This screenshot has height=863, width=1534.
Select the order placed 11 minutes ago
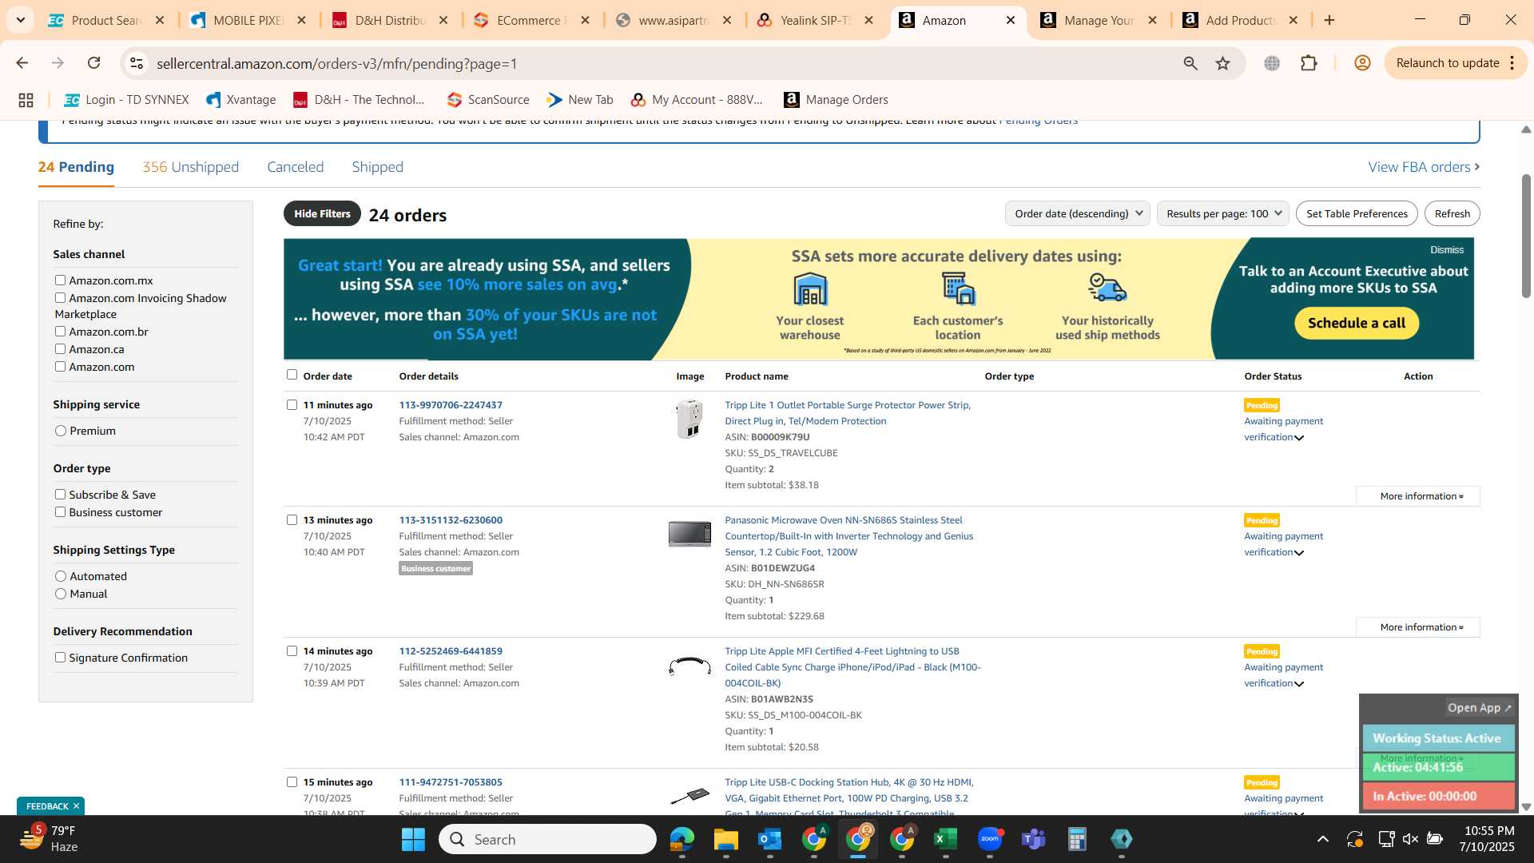point(292,405)
